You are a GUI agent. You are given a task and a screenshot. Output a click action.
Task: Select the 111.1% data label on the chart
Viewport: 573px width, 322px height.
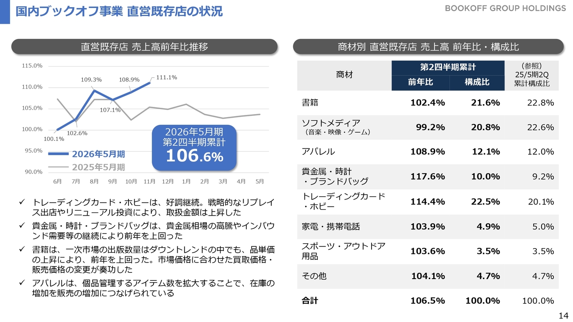167,77
